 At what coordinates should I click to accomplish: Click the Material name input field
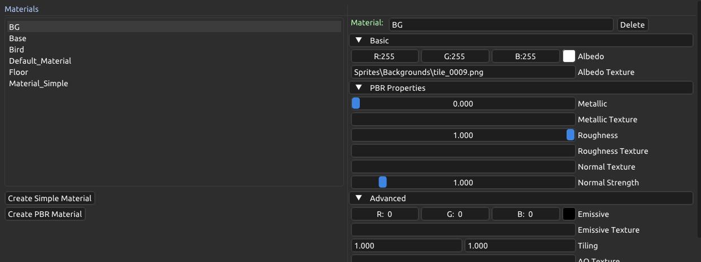500,25
